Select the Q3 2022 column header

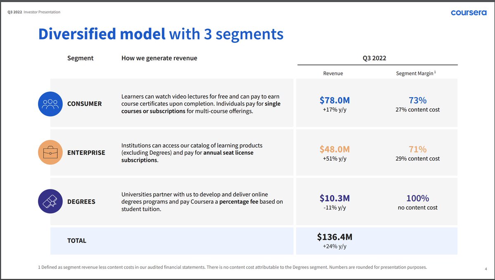(374, 58)
